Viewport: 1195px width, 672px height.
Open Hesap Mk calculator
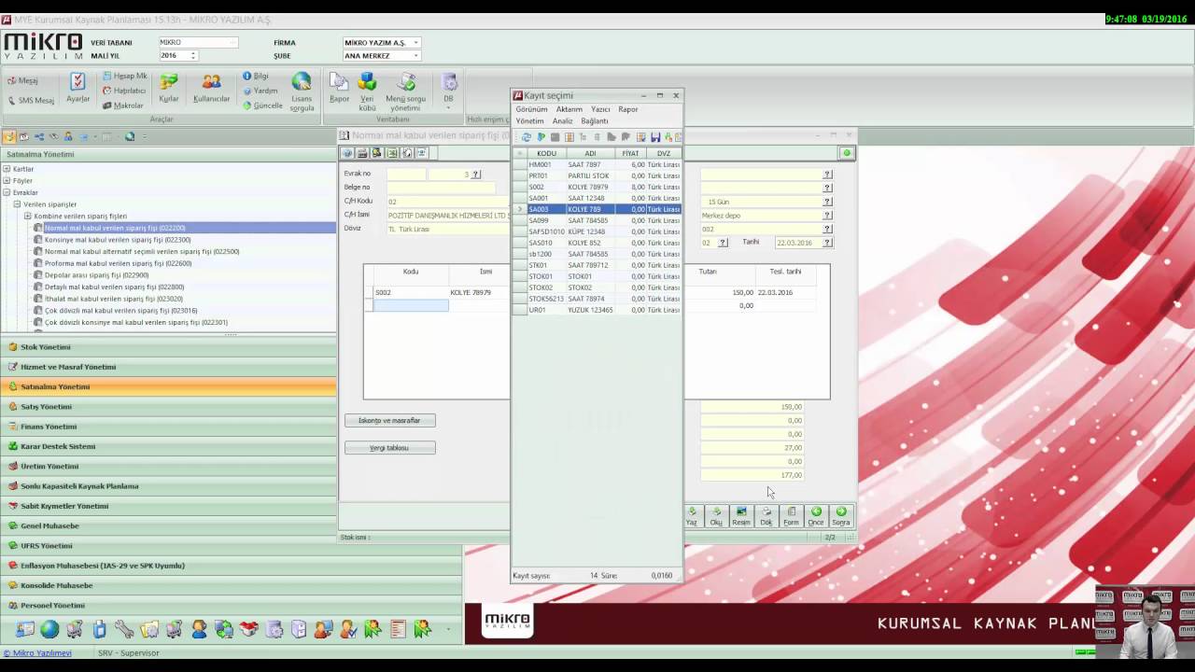[124, 76]
